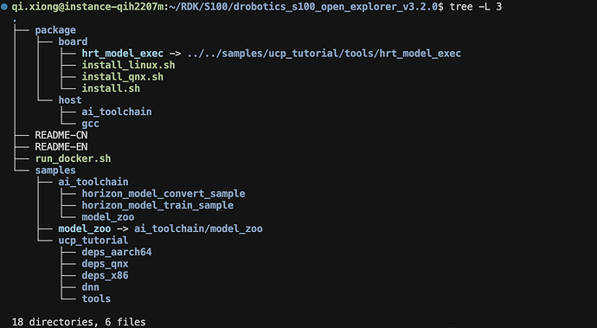Click the install.sh script entry
The width and height of the screenshot is (597, 328).
pyautogui.click(x=111, y=88)
